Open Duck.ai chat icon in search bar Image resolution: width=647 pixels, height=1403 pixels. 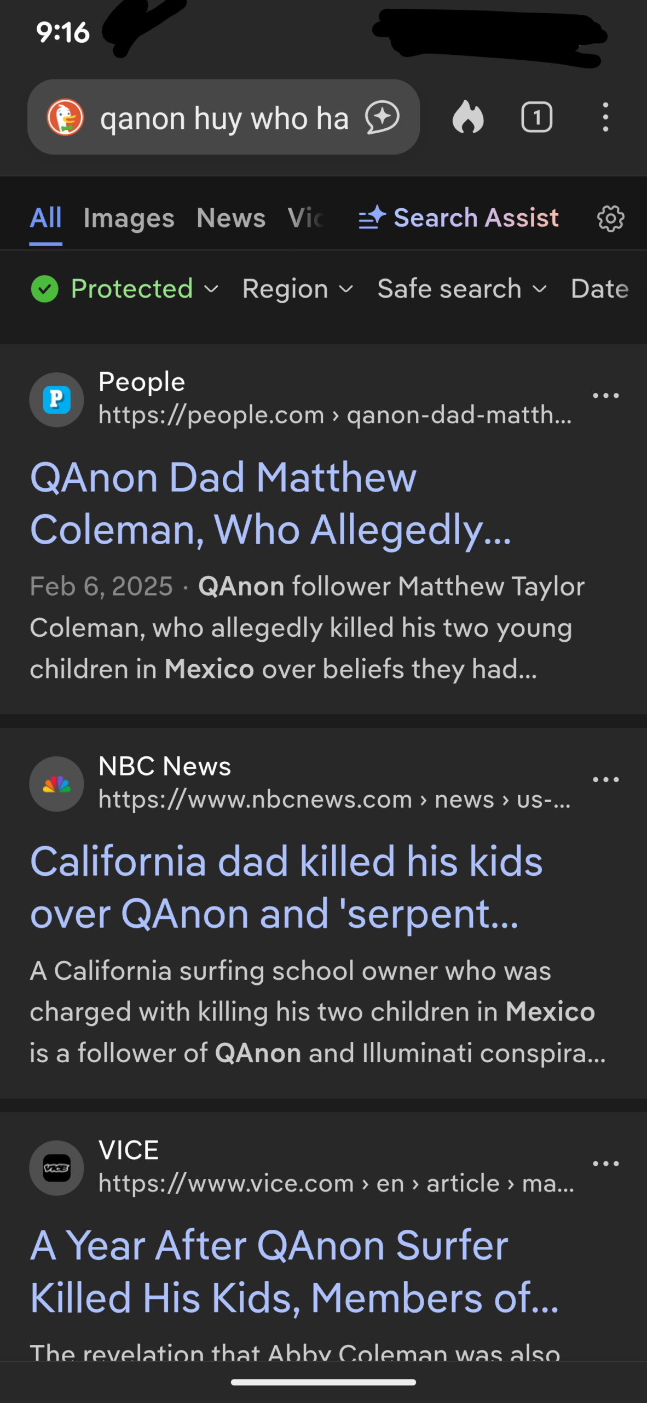382,117
